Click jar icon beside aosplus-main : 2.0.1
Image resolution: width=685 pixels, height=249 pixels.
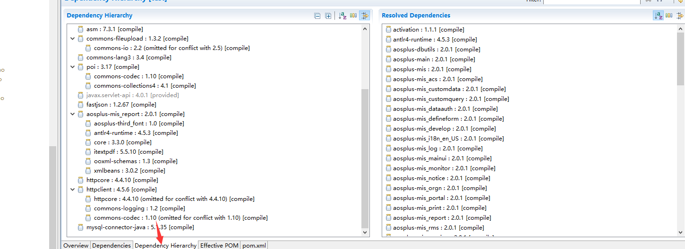[388, 59]
